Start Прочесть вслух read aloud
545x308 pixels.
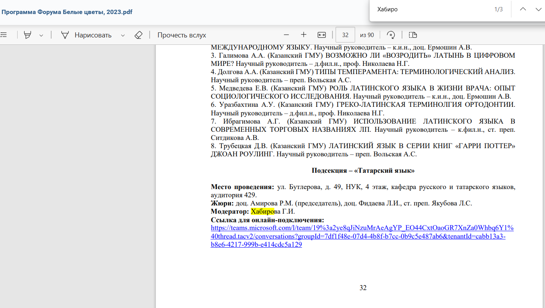coord(182,35)
